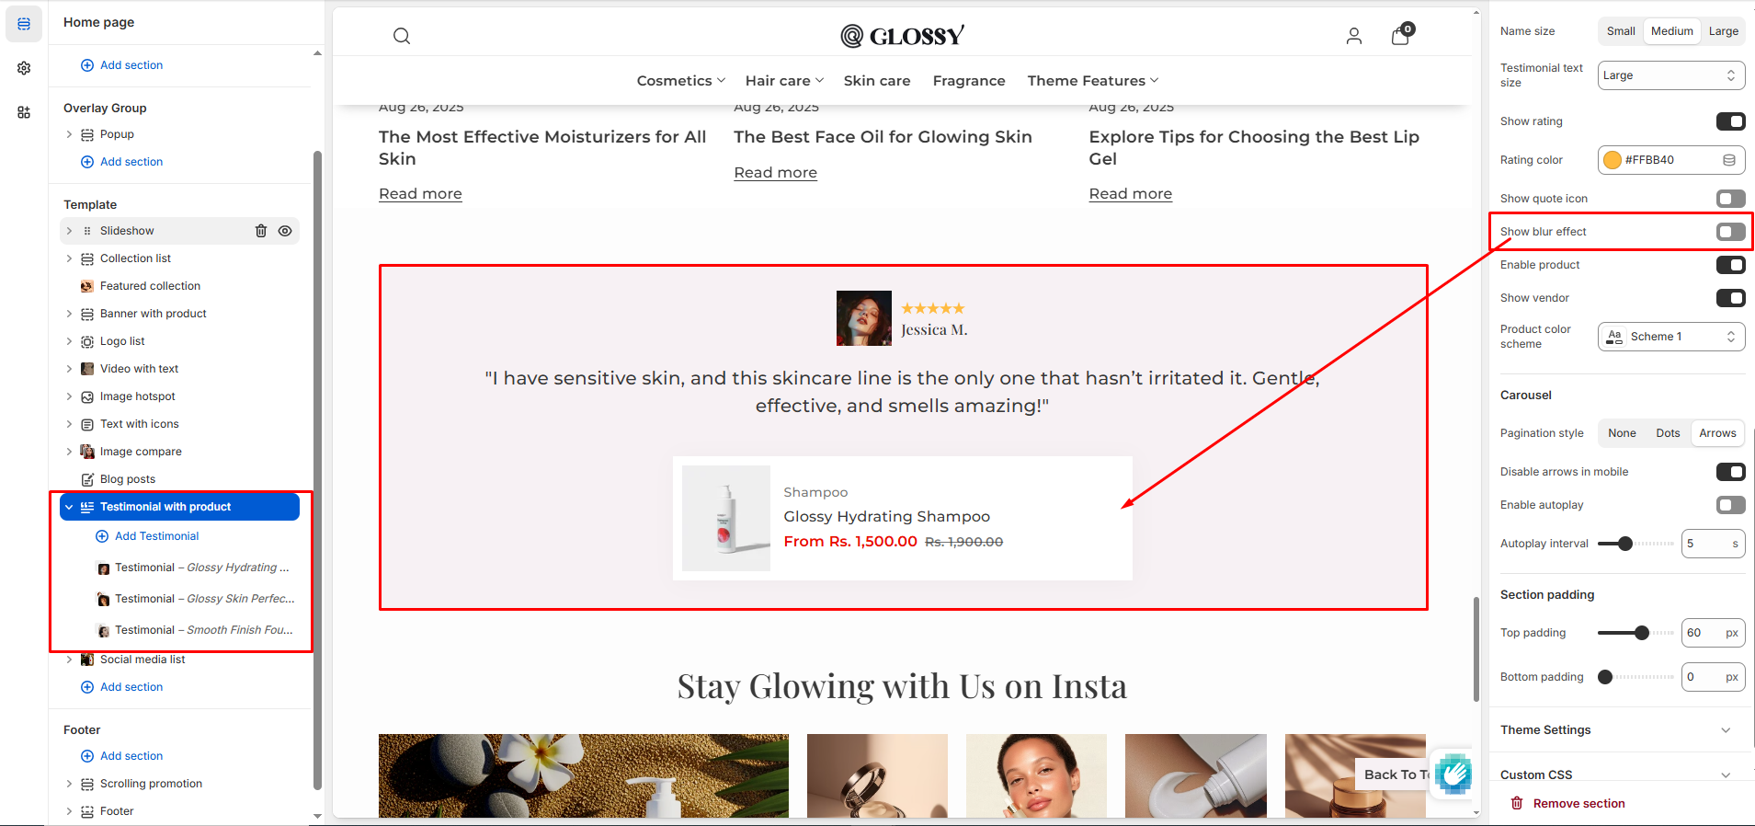The width and height of the screenshot is (1755, 826).
Task: Hide the Slideshow section using eye icon
Action: pyautogui.click(x=285, y=231)
